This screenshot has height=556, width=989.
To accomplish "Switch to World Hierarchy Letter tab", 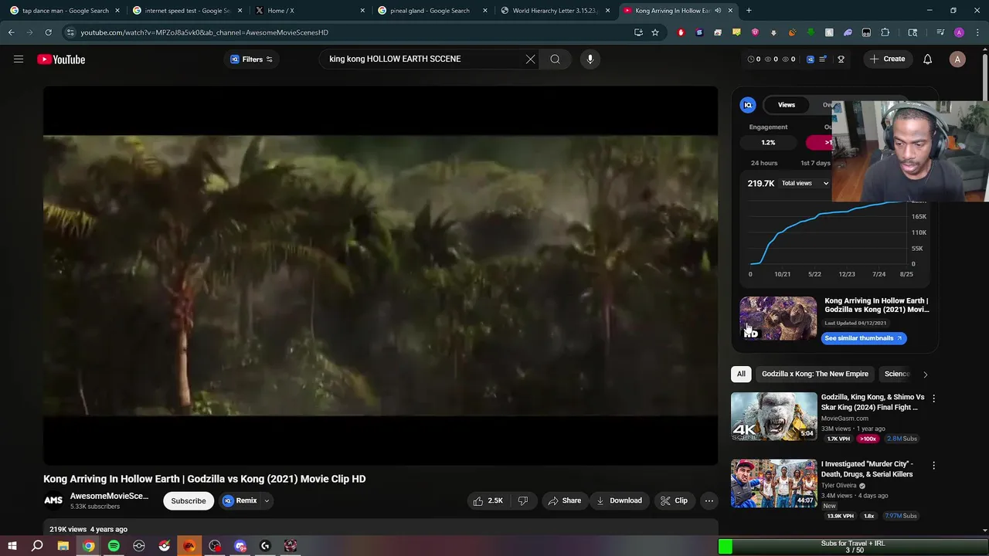I will pos(554,11).
